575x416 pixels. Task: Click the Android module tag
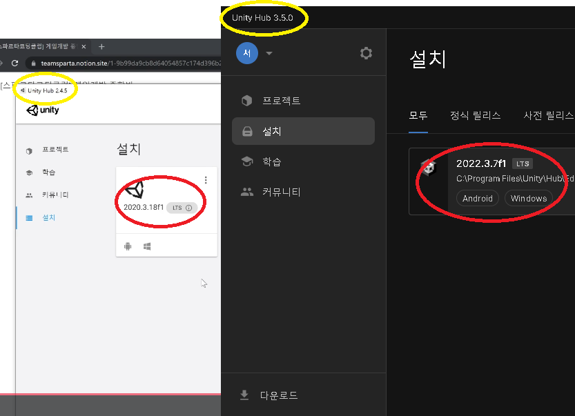point(478,198)
